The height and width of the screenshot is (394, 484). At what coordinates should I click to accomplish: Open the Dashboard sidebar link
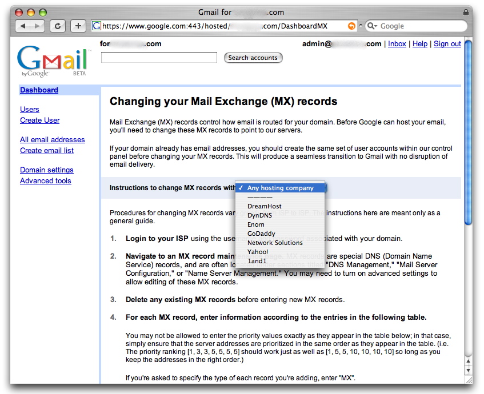(39, 90)
